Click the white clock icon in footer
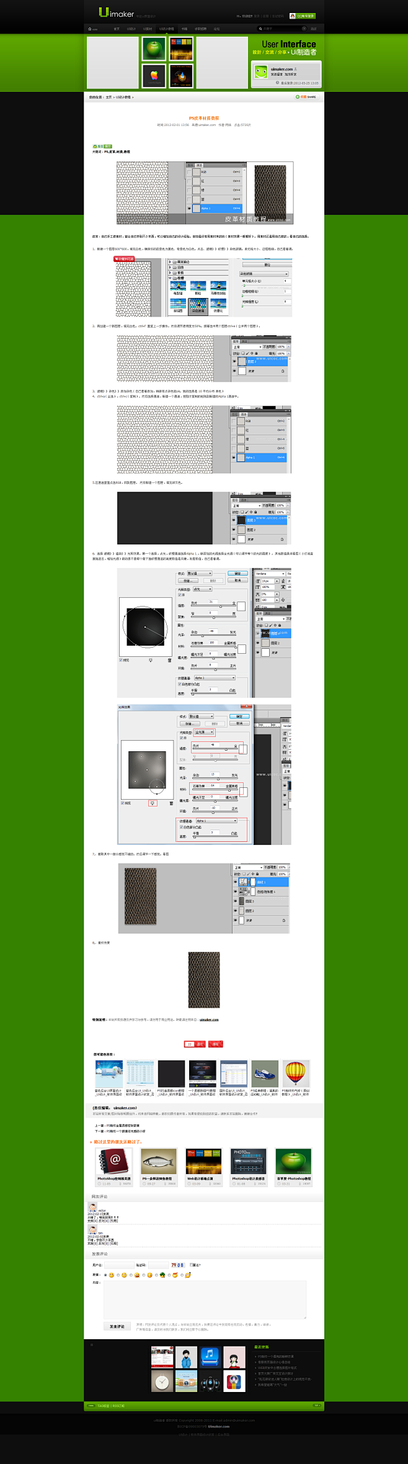Image resolution: width=408 pixels, height=1464 pixels. click(x=162, y=1381)
